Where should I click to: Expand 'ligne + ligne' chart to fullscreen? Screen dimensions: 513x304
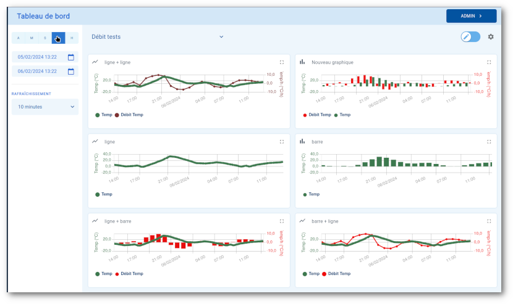pyautogui.click(x=282, y=62)
